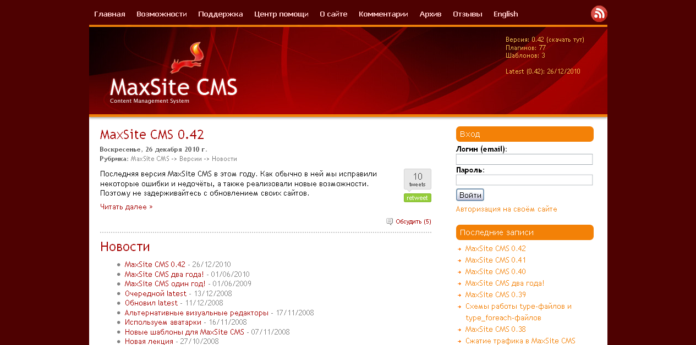Open the MaxSite CMS 0.42 article title
696x345 pixels.
tap(152, 135)
